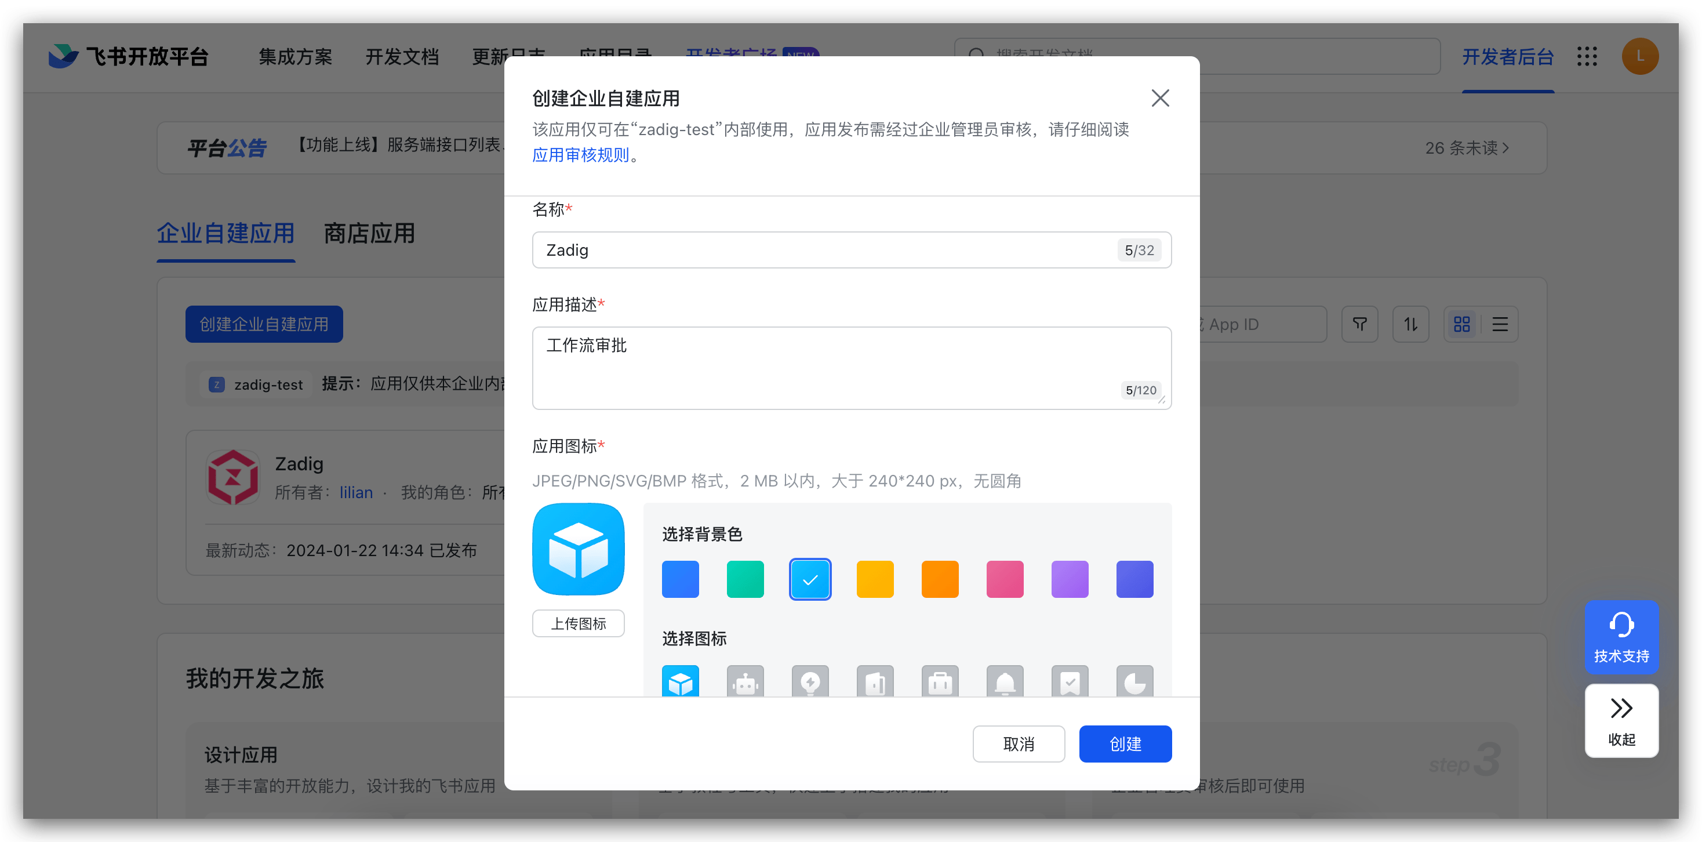Pick the bell app icon
Screen dimensions: 1702x842
point(1004,682)
